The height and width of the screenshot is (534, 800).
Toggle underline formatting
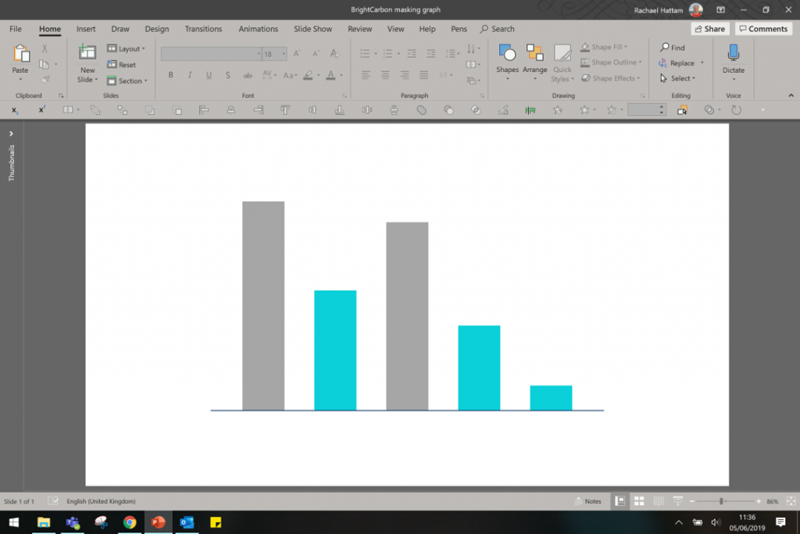207,75
